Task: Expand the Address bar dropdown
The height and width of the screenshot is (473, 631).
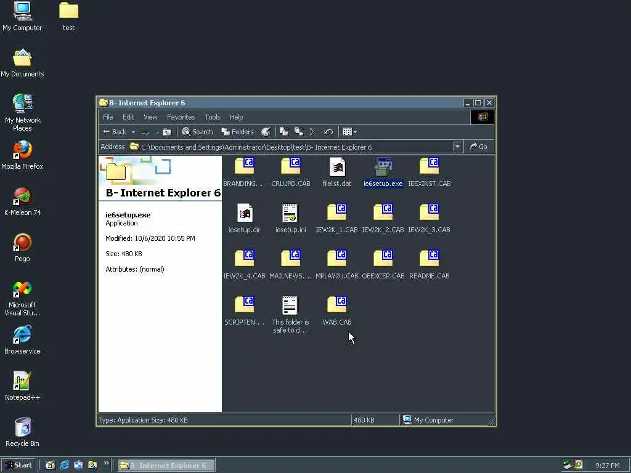Action: click(x=458, y=147)
